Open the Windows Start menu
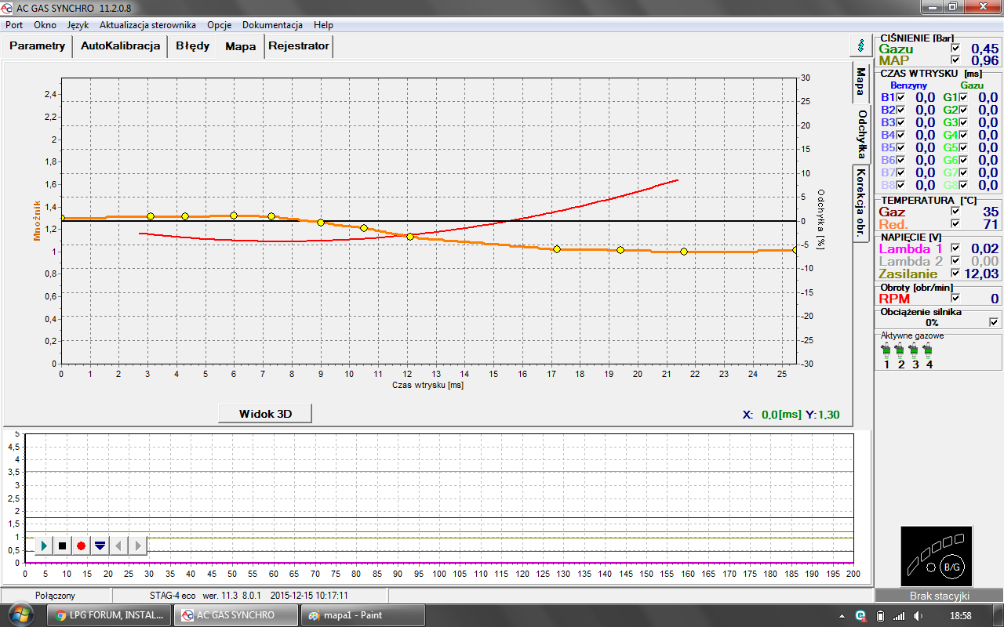Viewport: 1004px width, 627px height. pos(21,615)
